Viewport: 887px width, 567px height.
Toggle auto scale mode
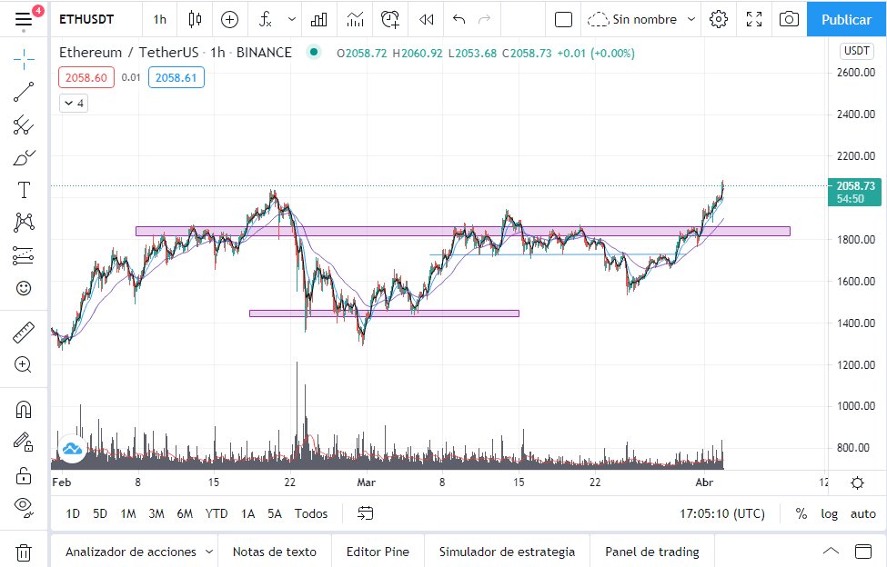pyautogui.click(x=863, y=513)
